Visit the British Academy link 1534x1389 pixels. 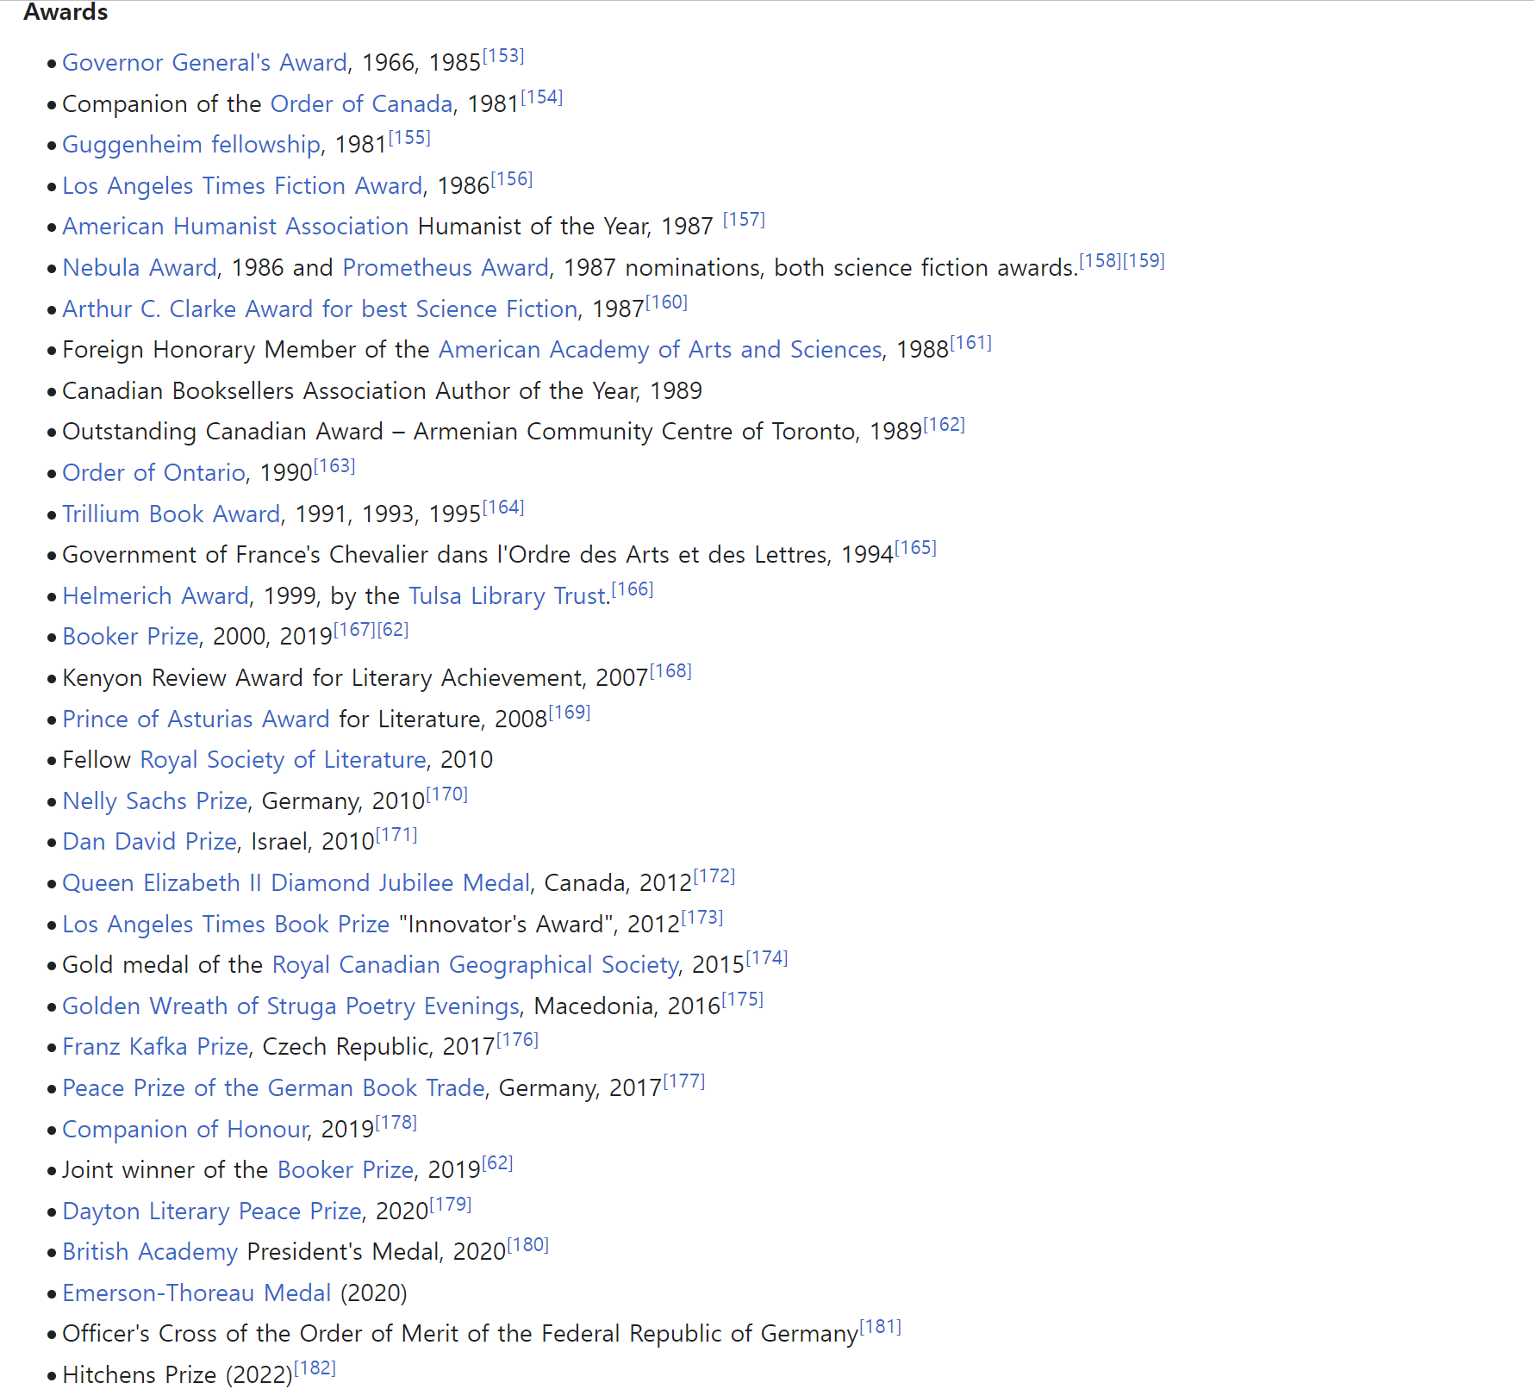pos(150,1252)
